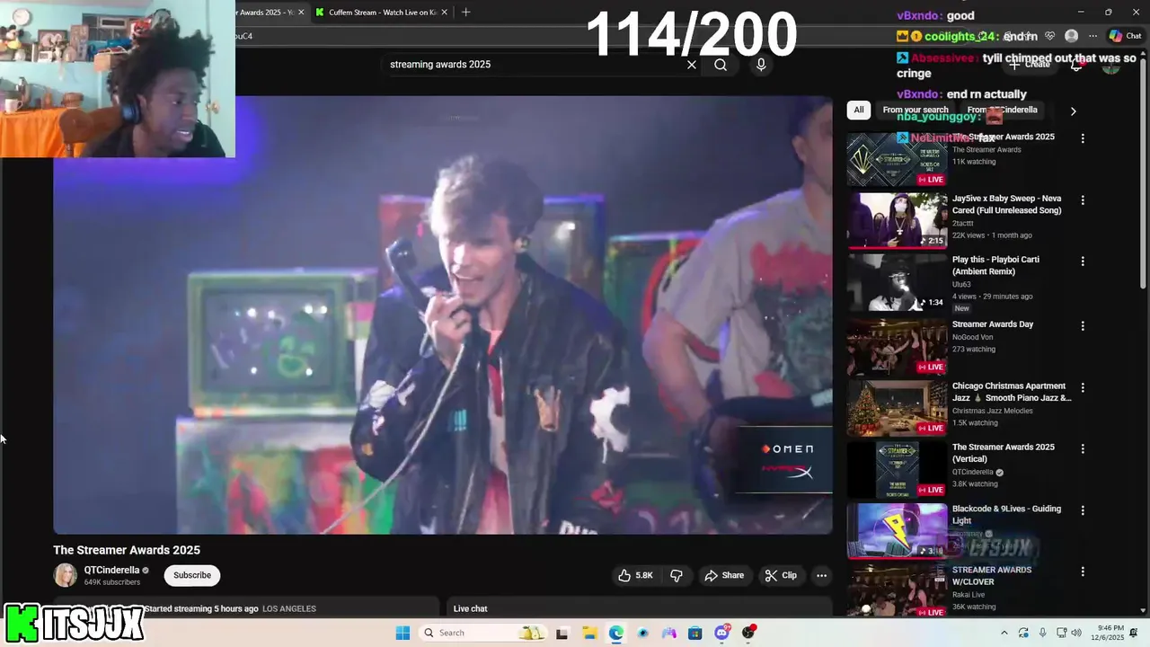The height and width of the screenshot is (647, 1150).
Task: Open volume control in system tray
Action: [1076, 633]
